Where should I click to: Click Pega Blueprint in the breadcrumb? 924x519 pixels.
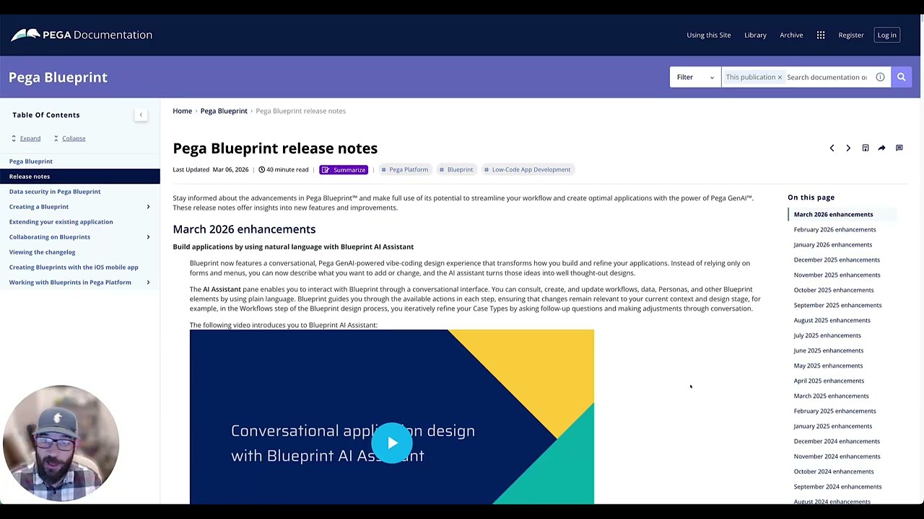[x=224, y=111]
